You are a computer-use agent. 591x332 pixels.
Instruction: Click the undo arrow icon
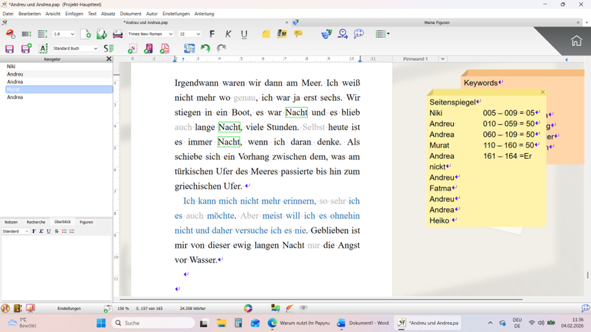[x=205, y=48]
